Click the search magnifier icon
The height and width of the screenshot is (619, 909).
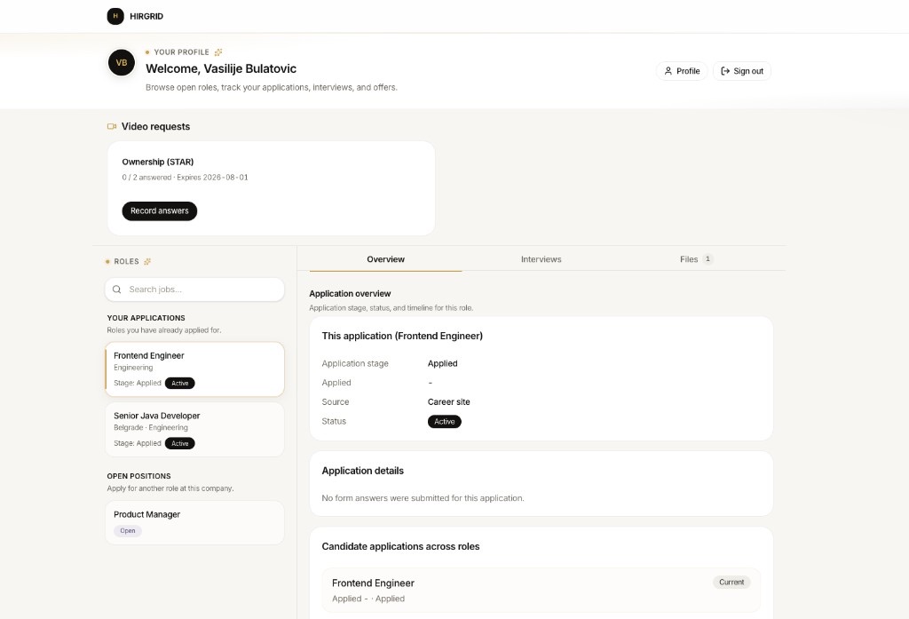pyautogui.click(x=116, y=290)
